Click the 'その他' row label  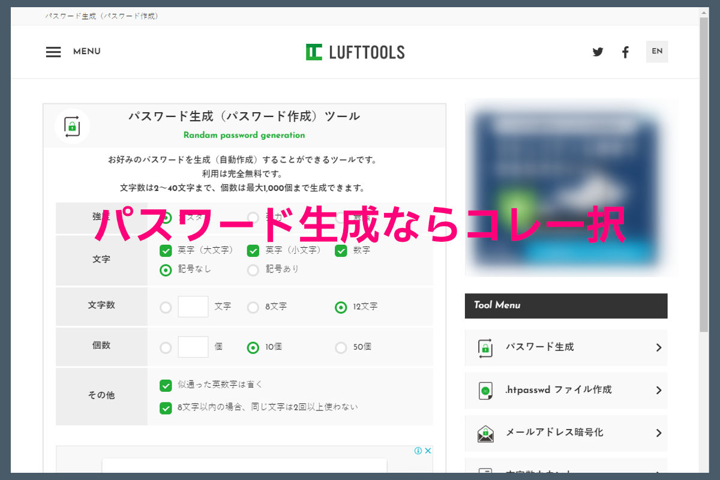click(101, 396)
